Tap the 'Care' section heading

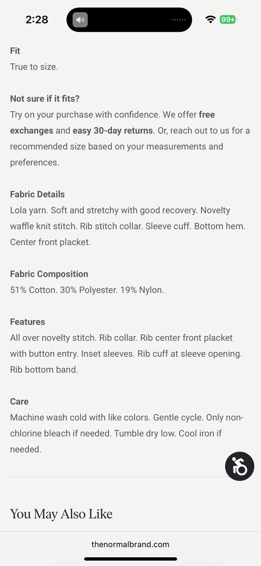19,401
